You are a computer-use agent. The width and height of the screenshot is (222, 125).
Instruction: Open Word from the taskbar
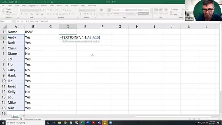[88, 123]
